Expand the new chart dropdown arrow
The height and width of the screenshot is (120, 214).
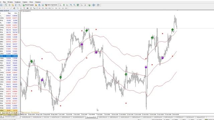tap(3, 5)
